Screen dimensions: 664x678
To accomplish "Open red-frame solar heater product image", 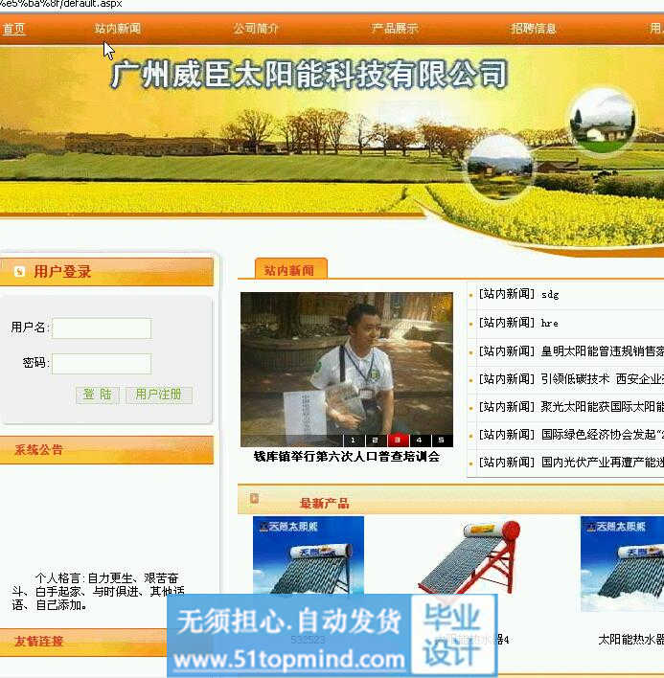I will tap(470, 556).
